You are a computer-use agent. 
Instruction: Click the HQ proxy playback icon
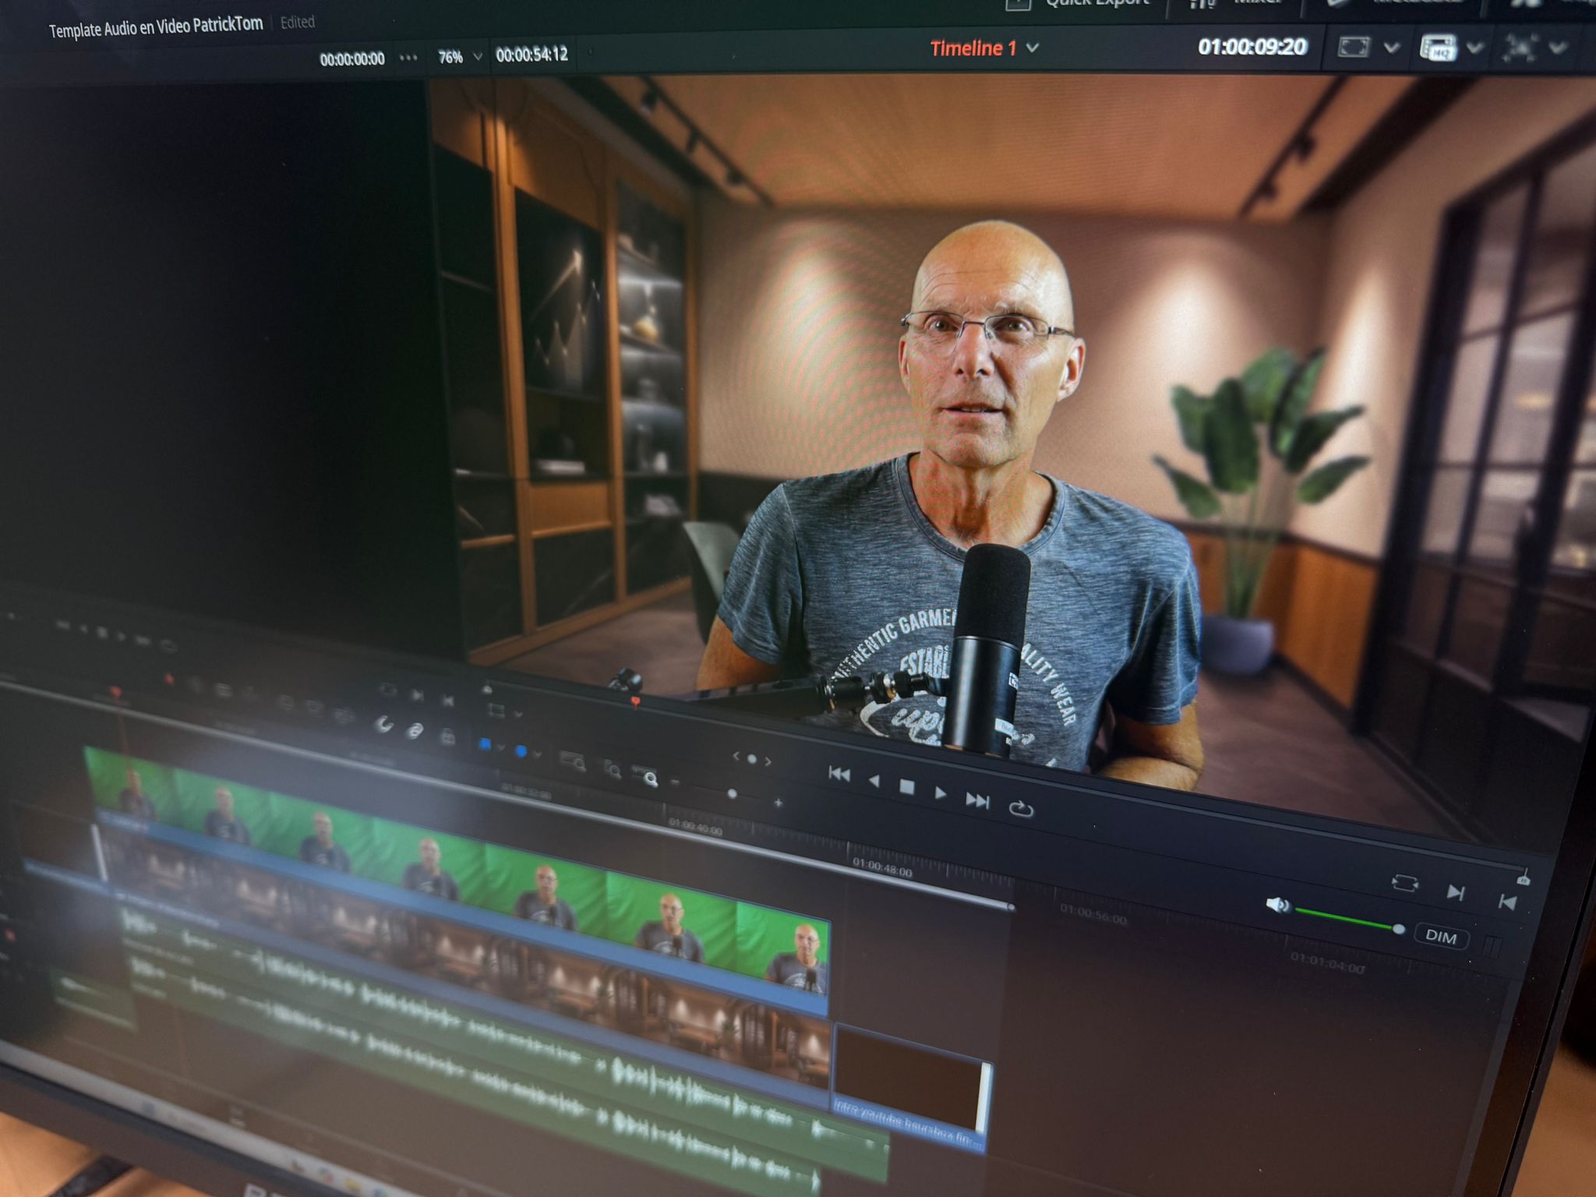1438,48
